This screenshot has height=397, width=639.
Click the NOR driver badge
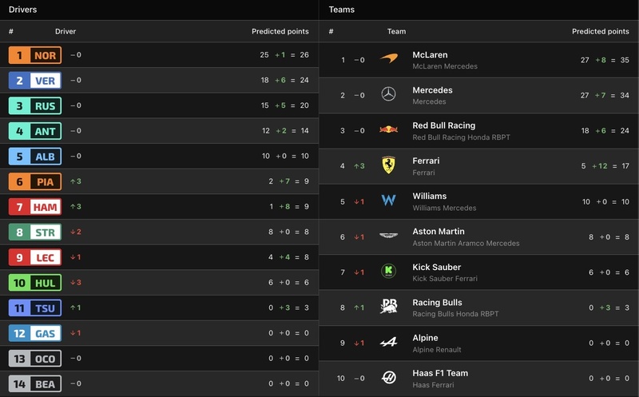[34, 55]
